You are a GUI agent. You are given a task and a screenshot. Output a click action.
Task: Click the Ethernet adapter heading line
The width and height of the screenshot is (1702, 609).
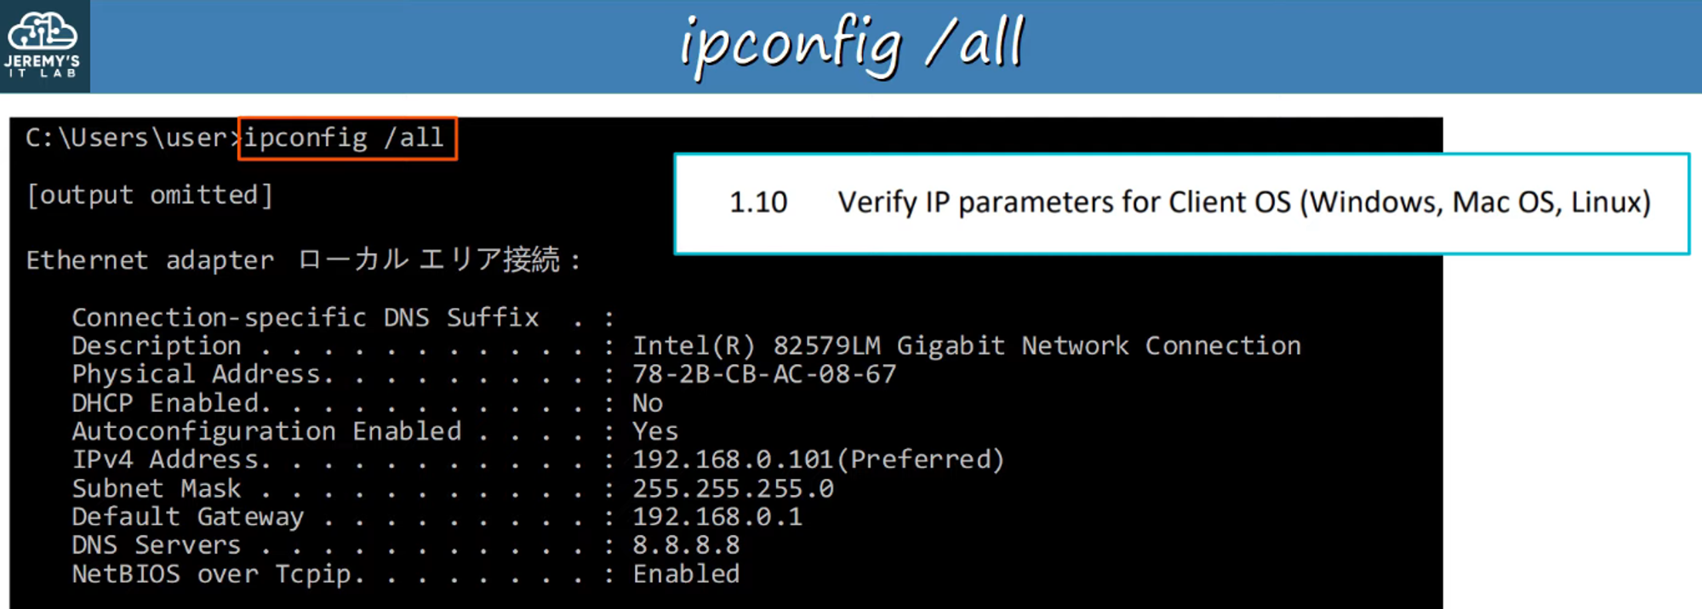303,259
